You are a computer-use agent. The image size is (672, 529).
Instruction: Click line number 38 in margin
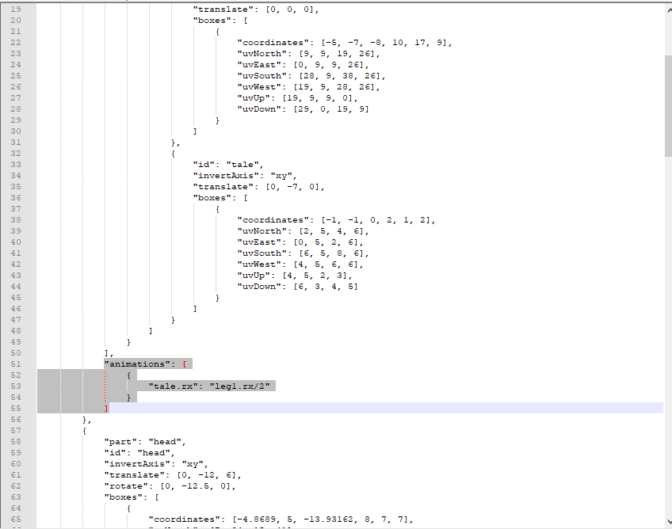16,220
